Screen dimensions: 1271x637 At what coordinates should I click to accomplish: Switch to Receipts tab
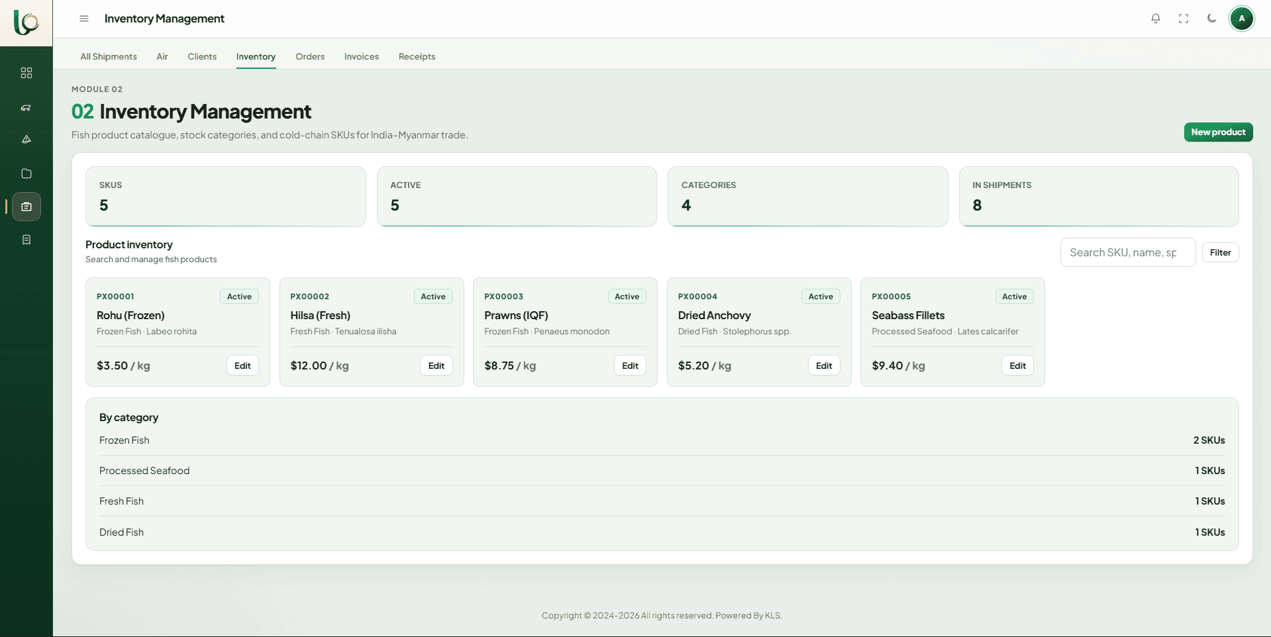(417, 56)
